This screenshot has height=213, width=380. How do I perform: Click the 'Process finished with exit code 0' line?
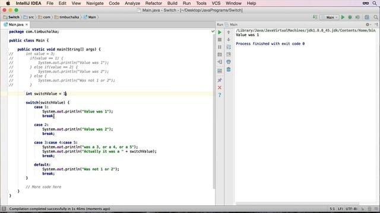coord(270,44)
